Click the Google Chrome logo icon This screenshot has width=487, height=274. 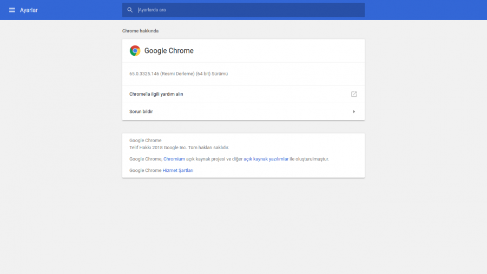(x=135, y=51)
